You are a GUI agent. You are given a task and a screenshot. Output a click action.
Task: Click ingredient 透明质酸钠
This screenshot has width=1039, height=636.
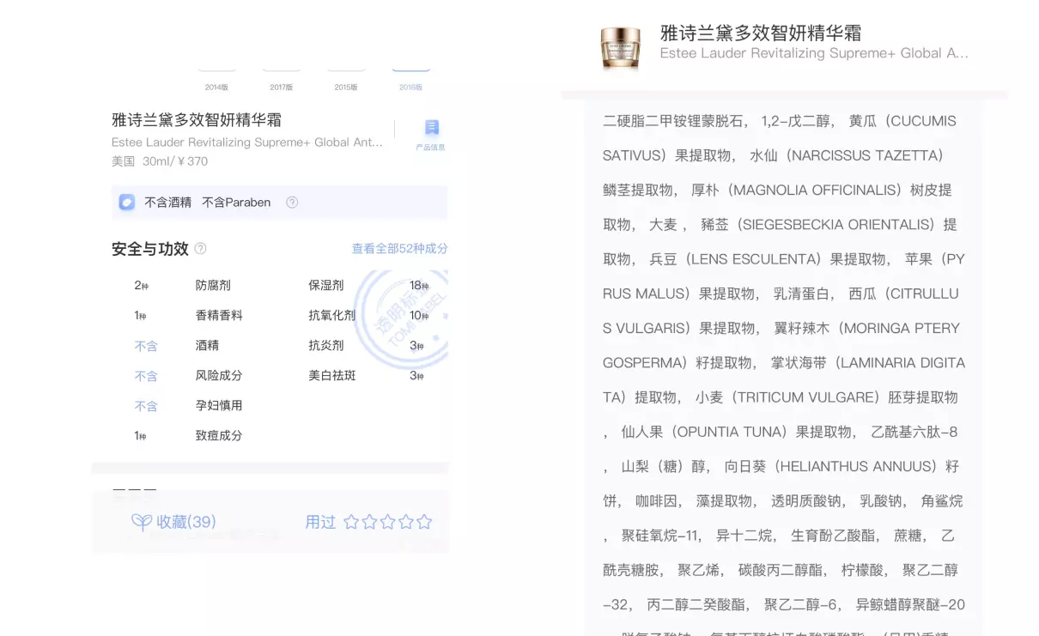807,500
